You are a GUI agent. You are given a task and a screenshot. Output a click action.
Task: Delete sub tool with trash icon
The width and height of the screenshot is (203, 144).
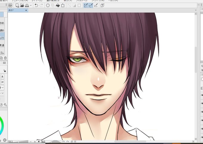coord(5,58)
